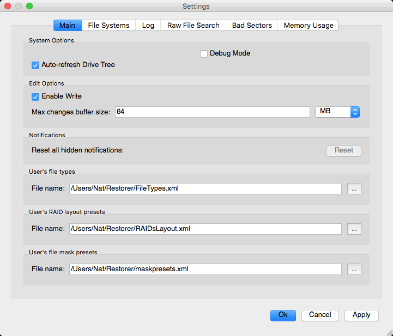Screen dimensions: 393x336
Task: Click browse button for maskpresets.xml
Action: click(x=354, y=270)
